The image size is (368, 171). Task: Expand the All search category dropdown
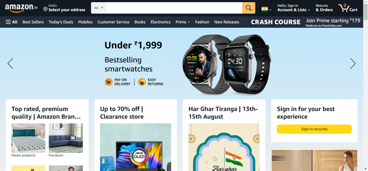(99, 8)
